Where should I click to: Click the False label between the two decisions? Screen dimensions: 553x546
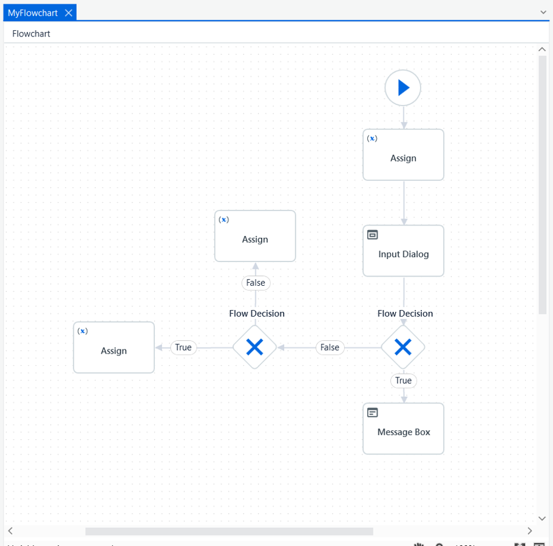tap(330, 348)
